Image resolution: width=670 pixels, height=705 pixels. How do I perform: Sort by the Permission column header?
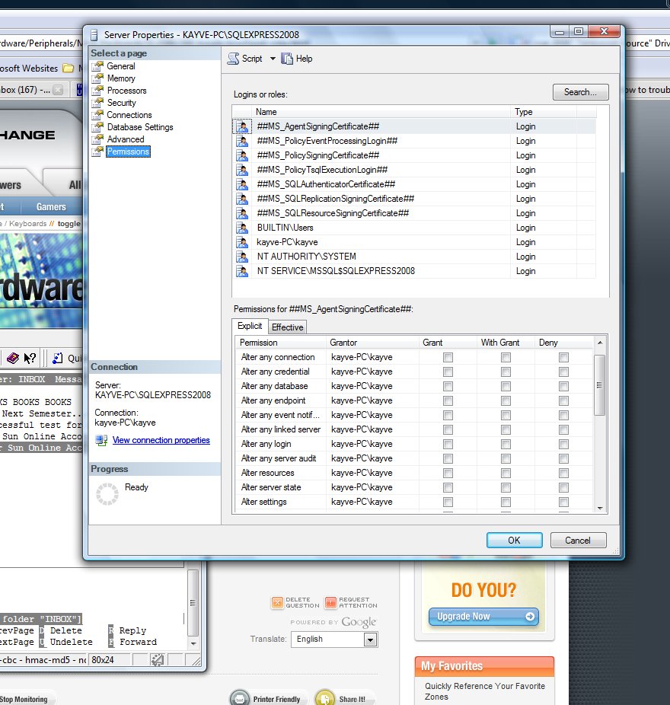281,343
